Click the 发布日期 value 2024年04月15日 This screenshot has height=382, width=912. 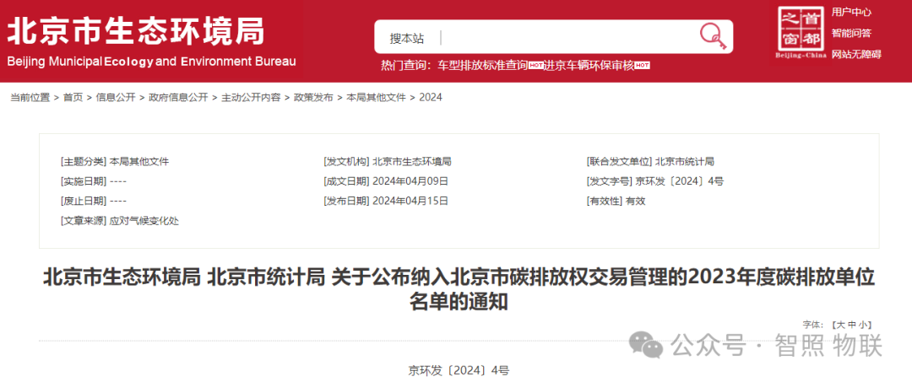pyautogui.click(x=410, y=201)
